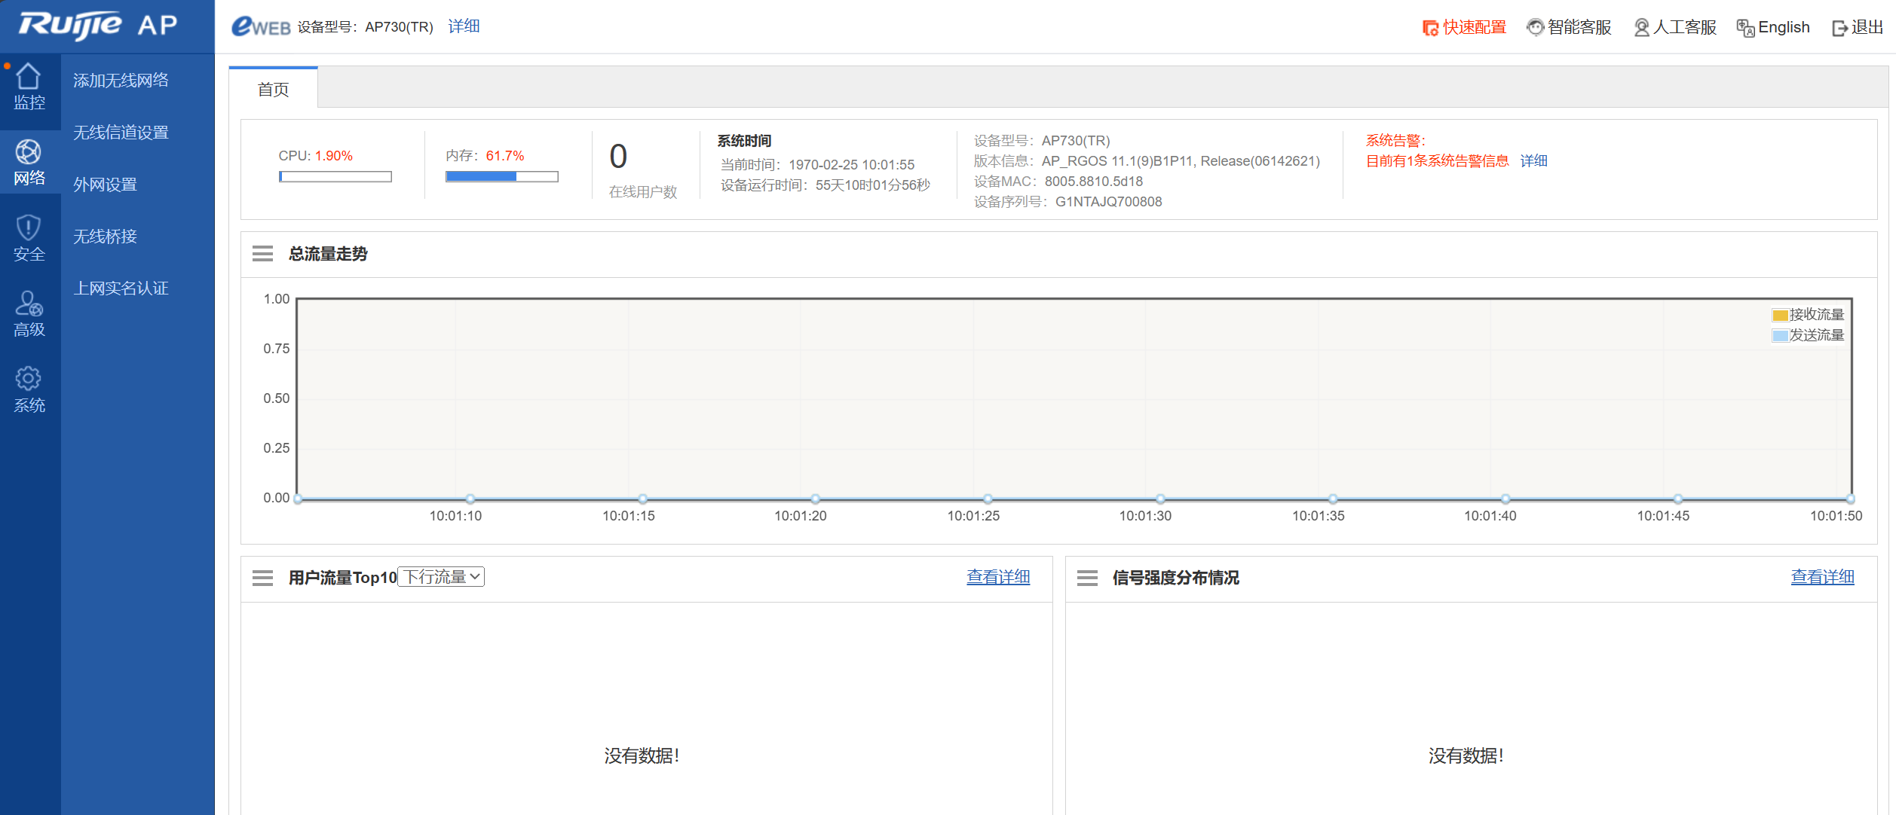Open the 下行流量 dropdown

point(441,577)
